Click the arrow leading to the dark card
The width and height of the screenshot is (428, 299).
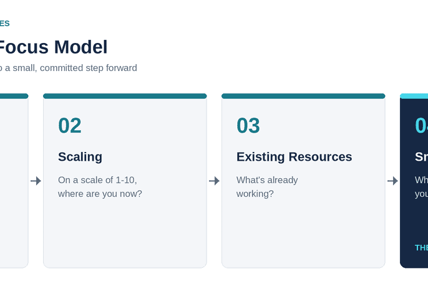[x=392, y=181]
